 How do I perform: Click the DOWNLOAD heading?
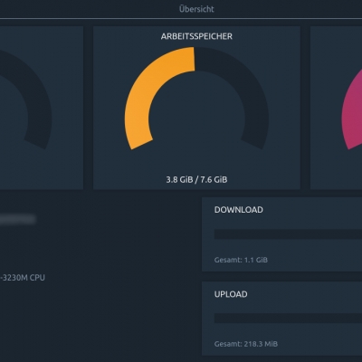(x=238, y=210)
